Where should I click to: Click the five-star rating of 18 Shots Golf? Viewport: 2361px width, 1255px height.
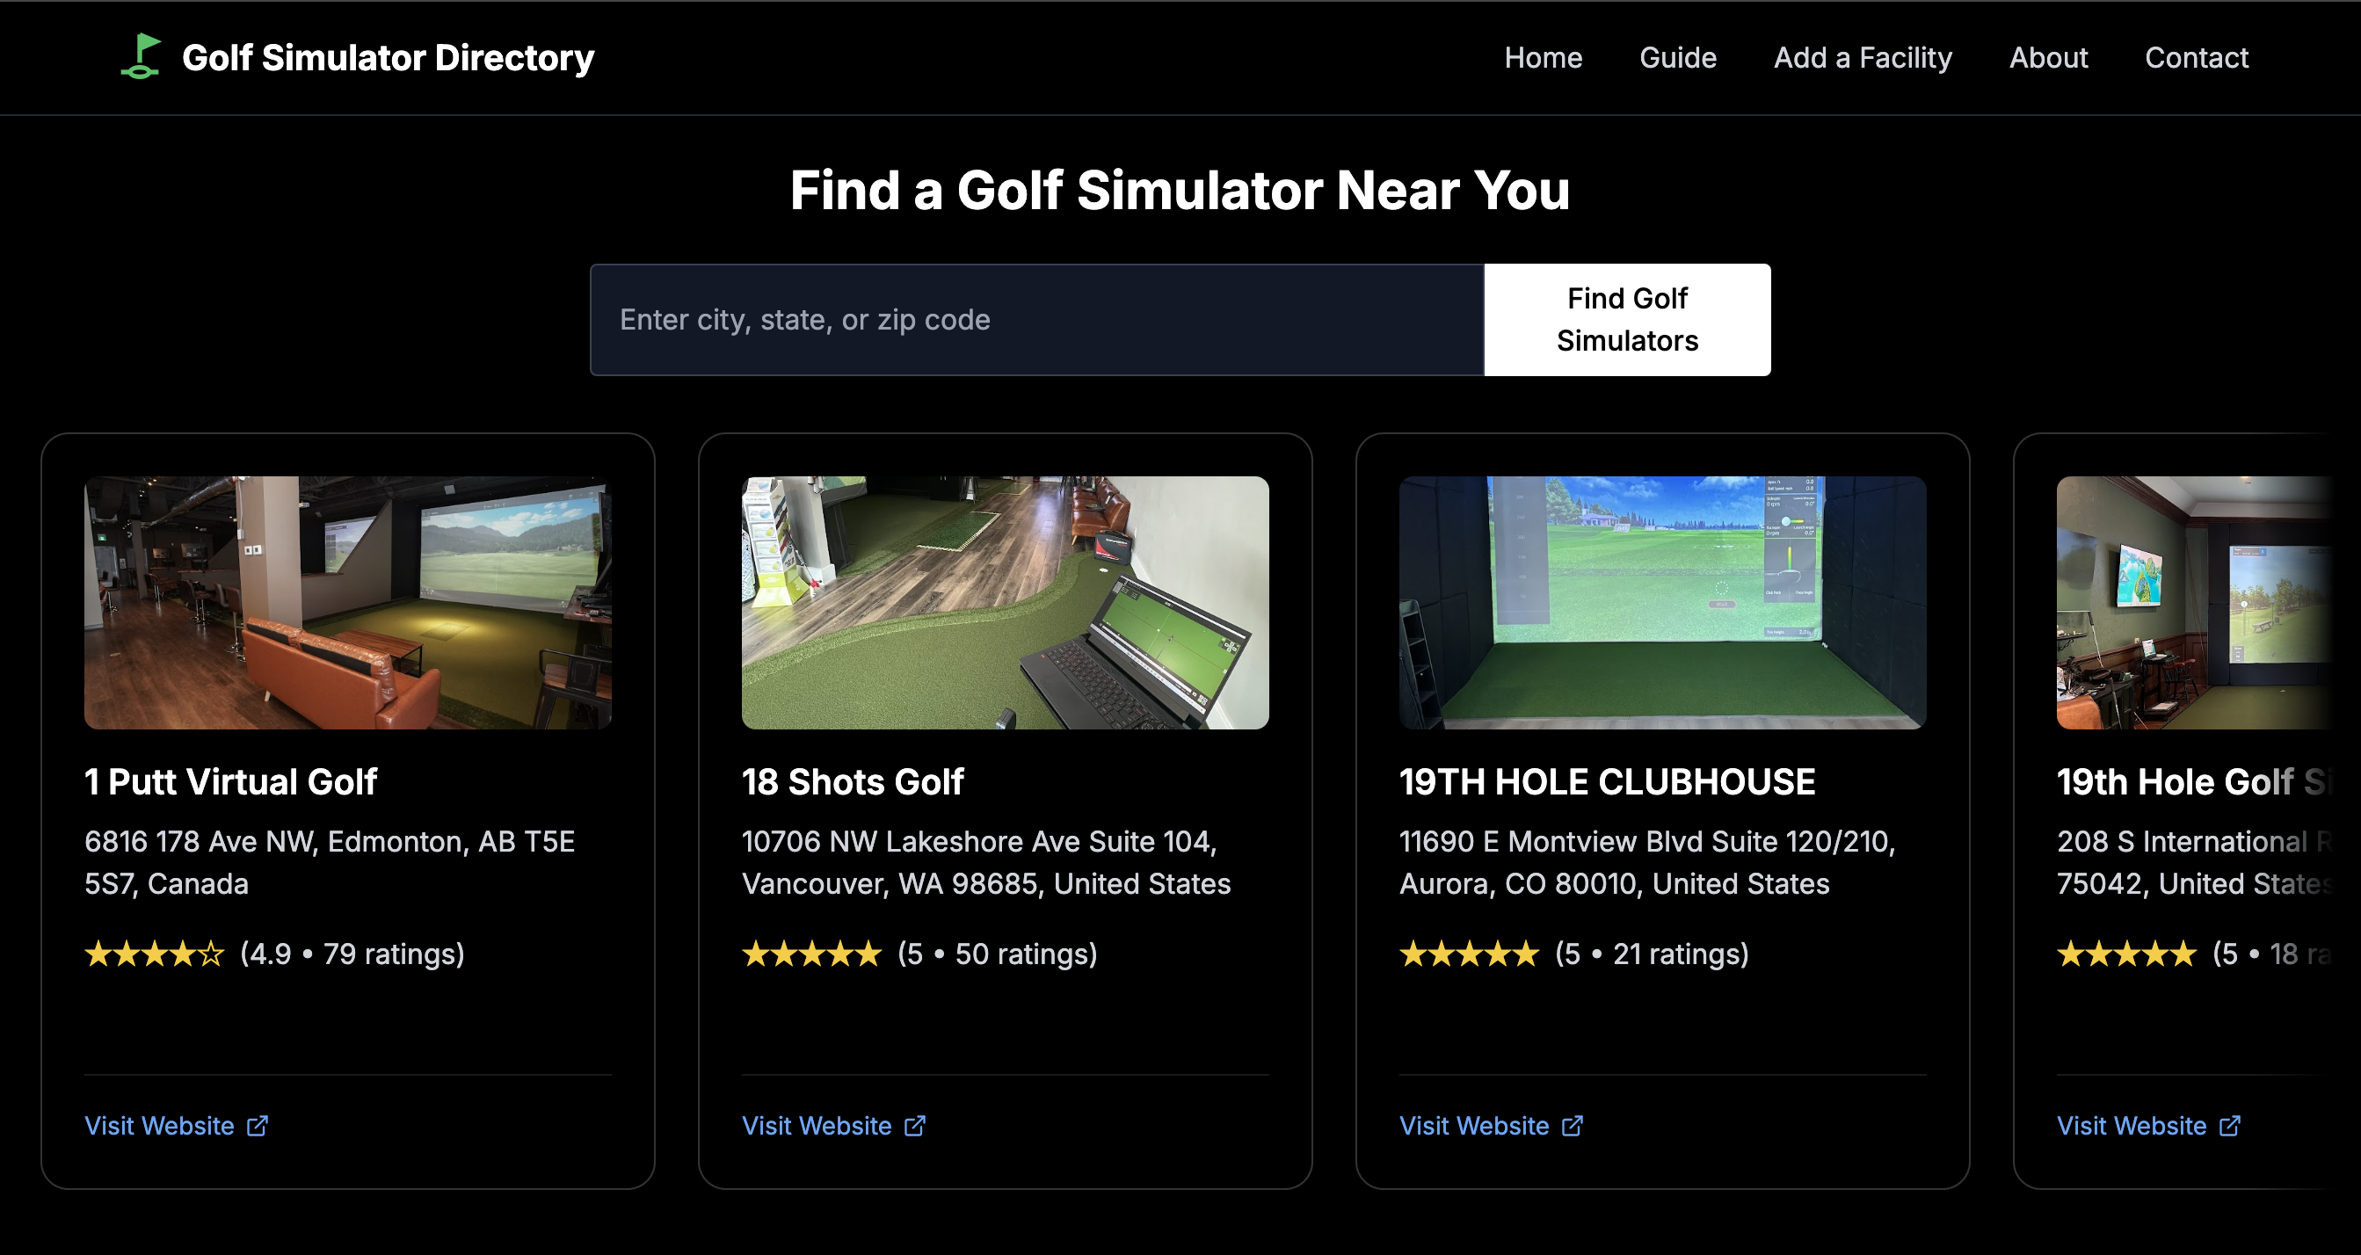point(811,954)
